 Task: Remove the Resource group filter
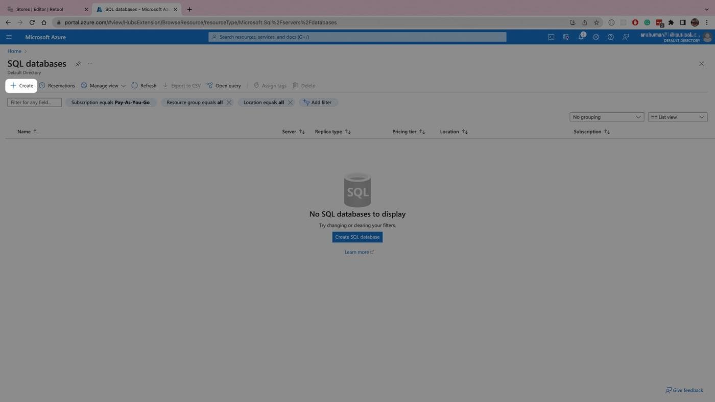coord(229,103)
